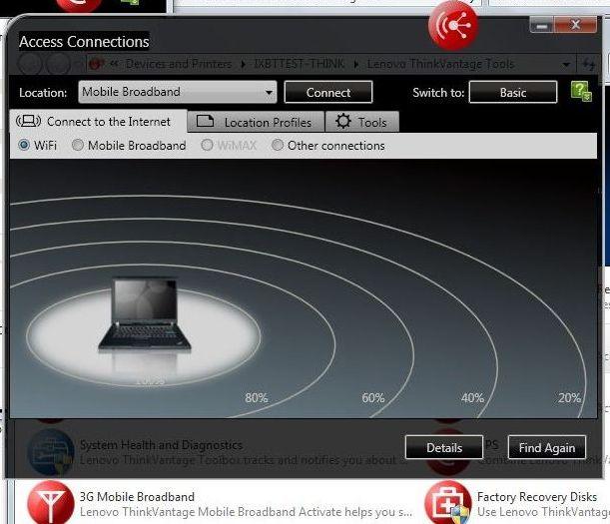Click the Details button
Screen dimensions: 610x524
tap(444, 447)
